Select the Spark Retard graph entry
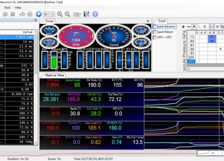The image size is (224, 161). click(164, 32)
